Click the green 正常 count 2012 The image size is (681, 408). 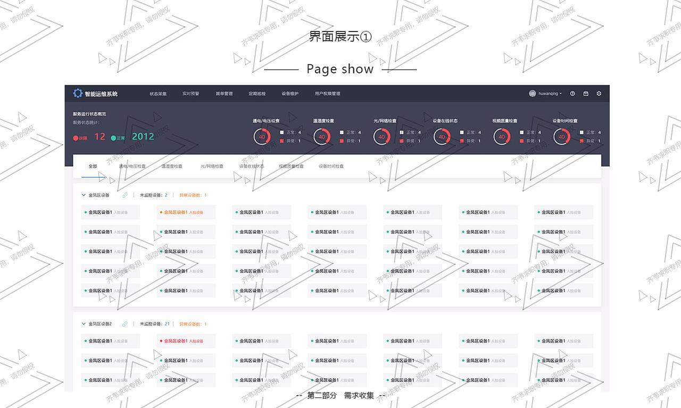(143, 137)
